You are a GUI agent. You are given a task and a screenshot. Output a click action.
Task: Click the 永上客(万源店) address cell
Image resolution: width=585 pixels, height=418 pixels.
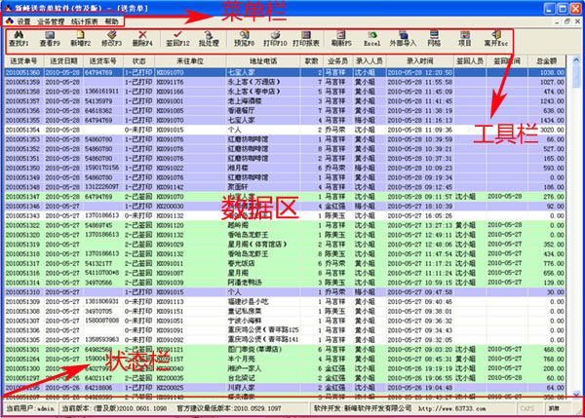click(263, 82)
